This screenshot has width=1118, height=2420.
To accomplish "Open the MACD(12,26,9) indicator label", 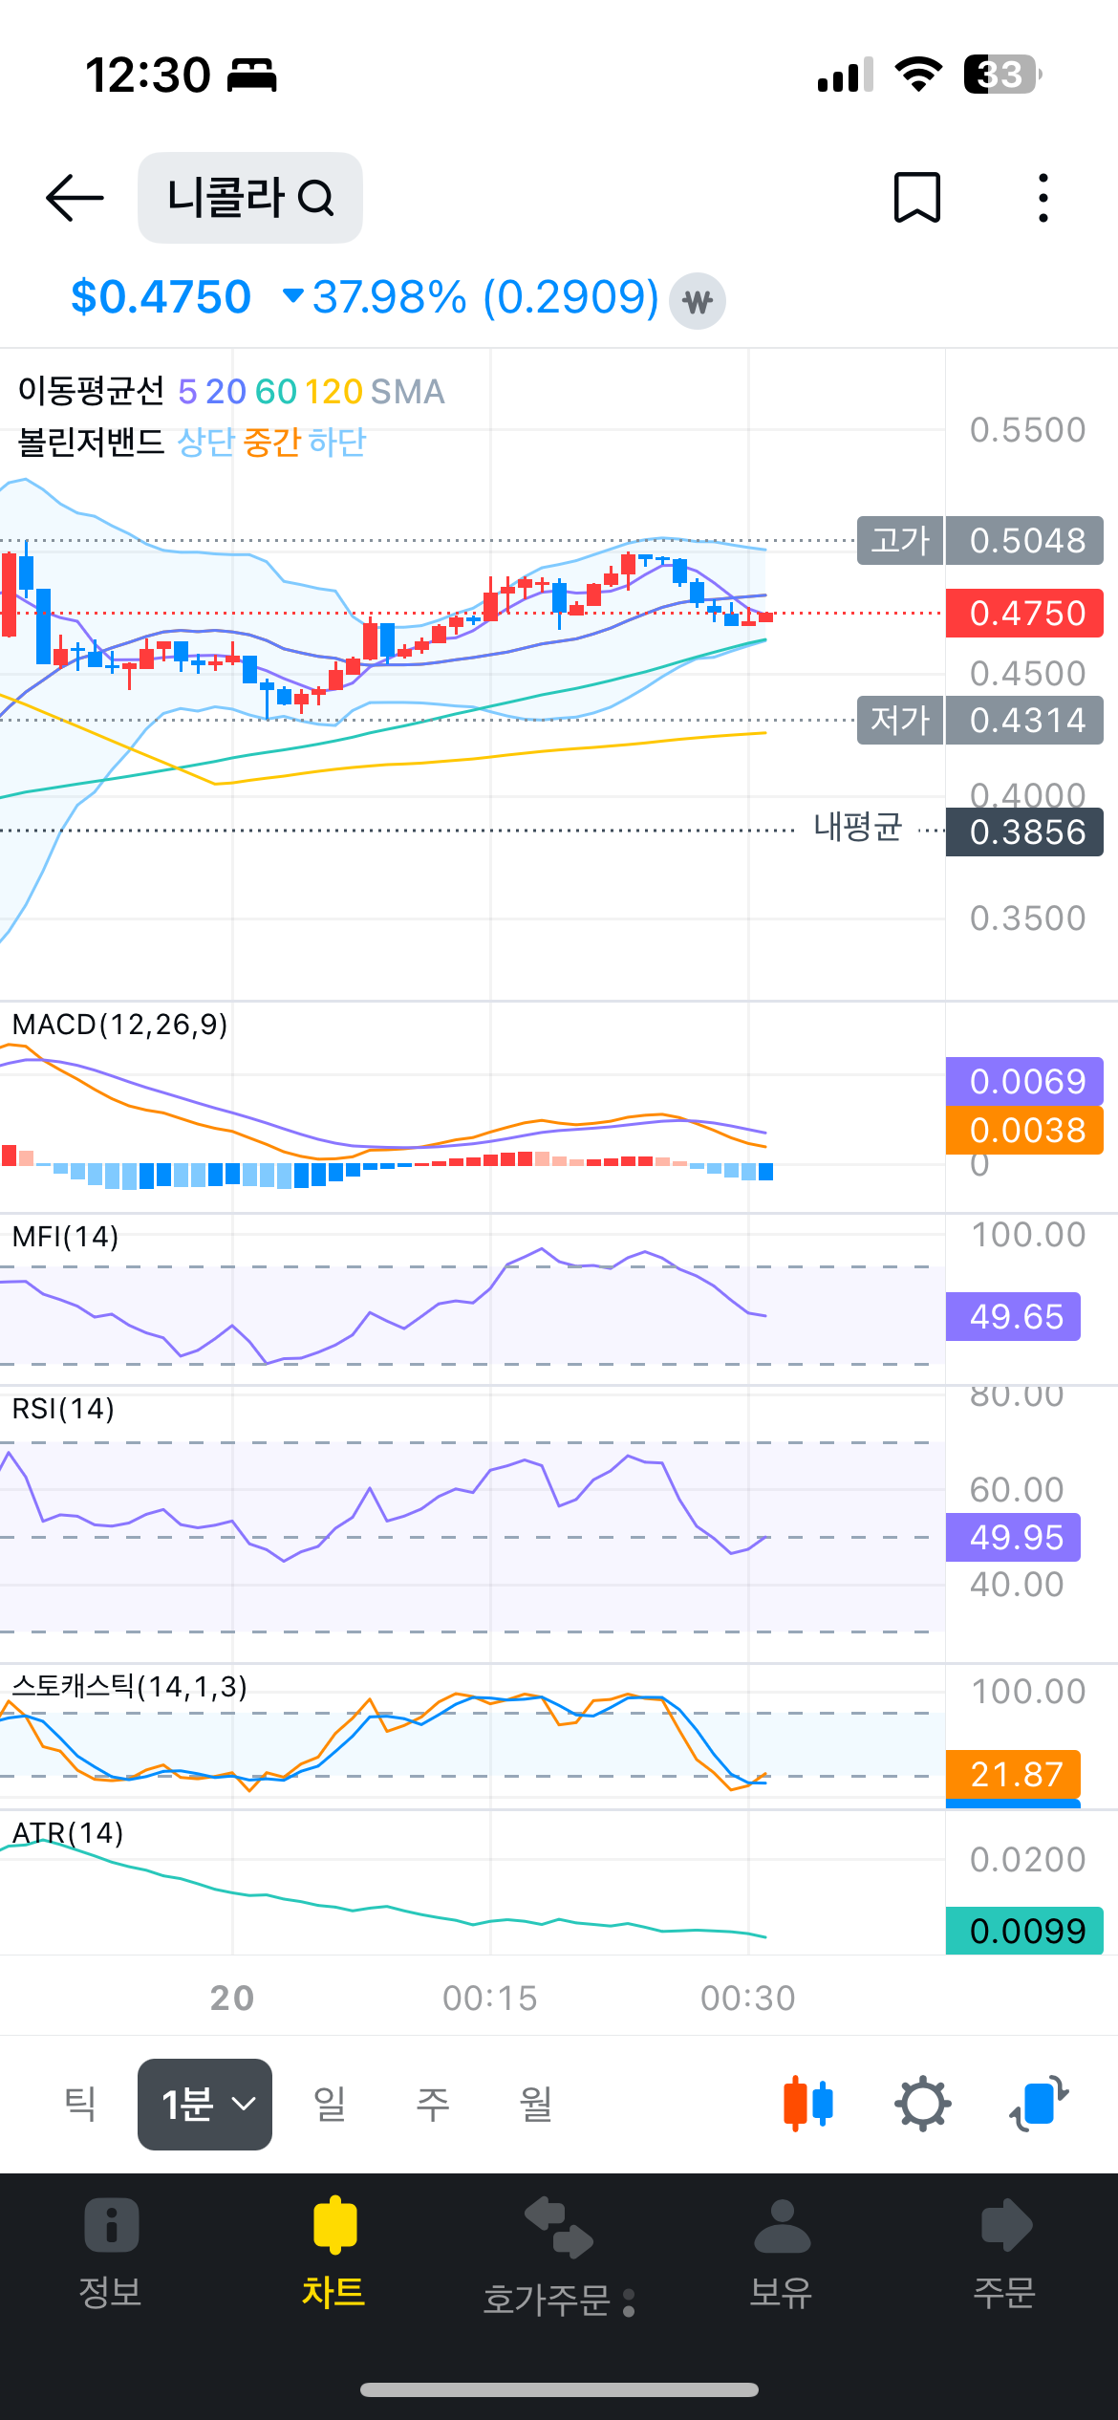I will 120,1025.
